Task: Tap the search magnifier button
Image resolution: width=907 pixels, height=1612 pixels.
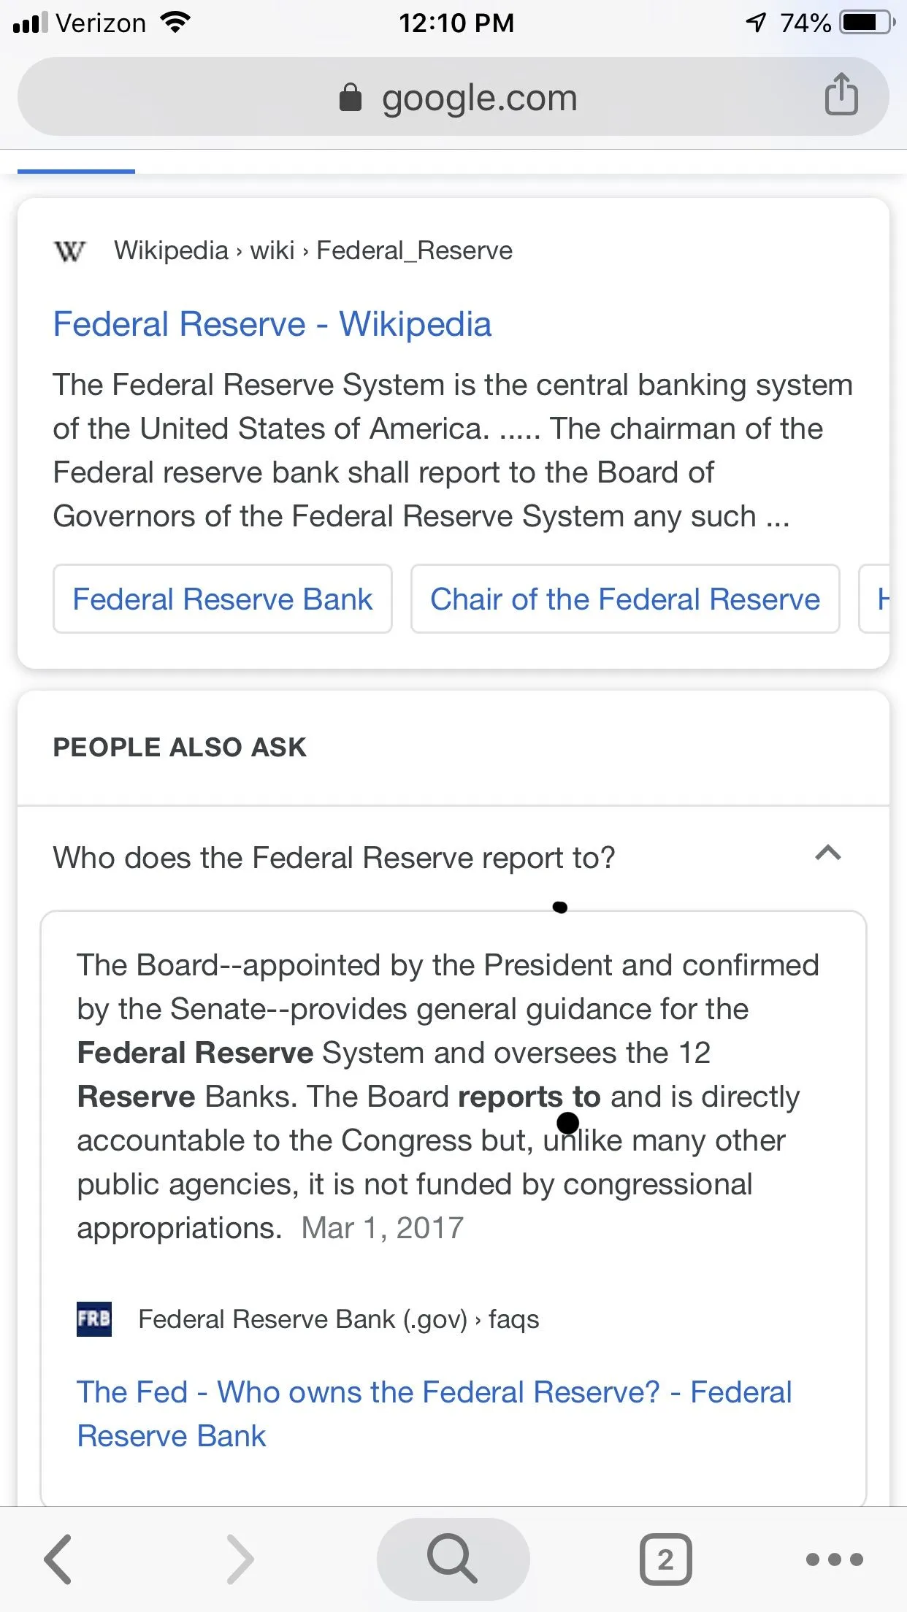Action: [453, 1559]
